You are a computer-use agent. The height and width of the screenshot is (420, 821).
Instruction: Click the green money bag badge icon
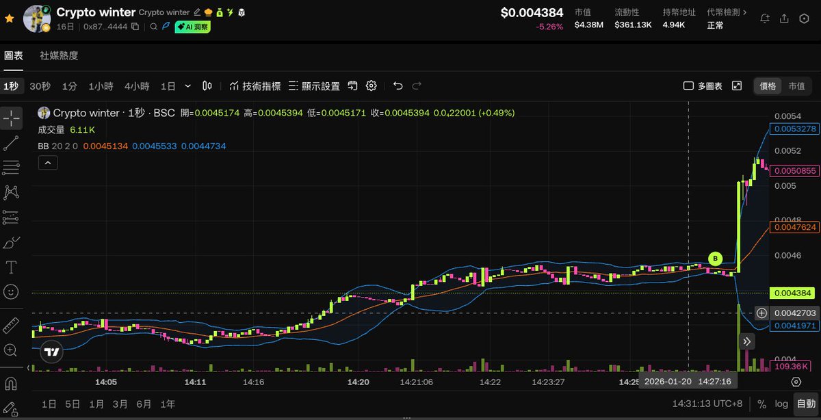(219, 12)
